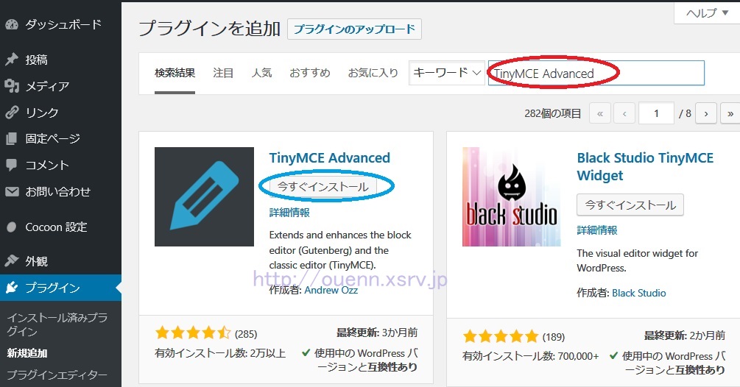Click the プラグインを追加 page heading

(x=210, y=29)
